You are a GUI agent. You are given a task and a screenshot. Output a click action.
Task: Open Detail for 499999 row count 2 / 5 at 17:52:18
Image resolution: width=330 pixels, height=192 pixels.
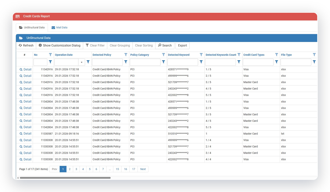coord(28,76)
